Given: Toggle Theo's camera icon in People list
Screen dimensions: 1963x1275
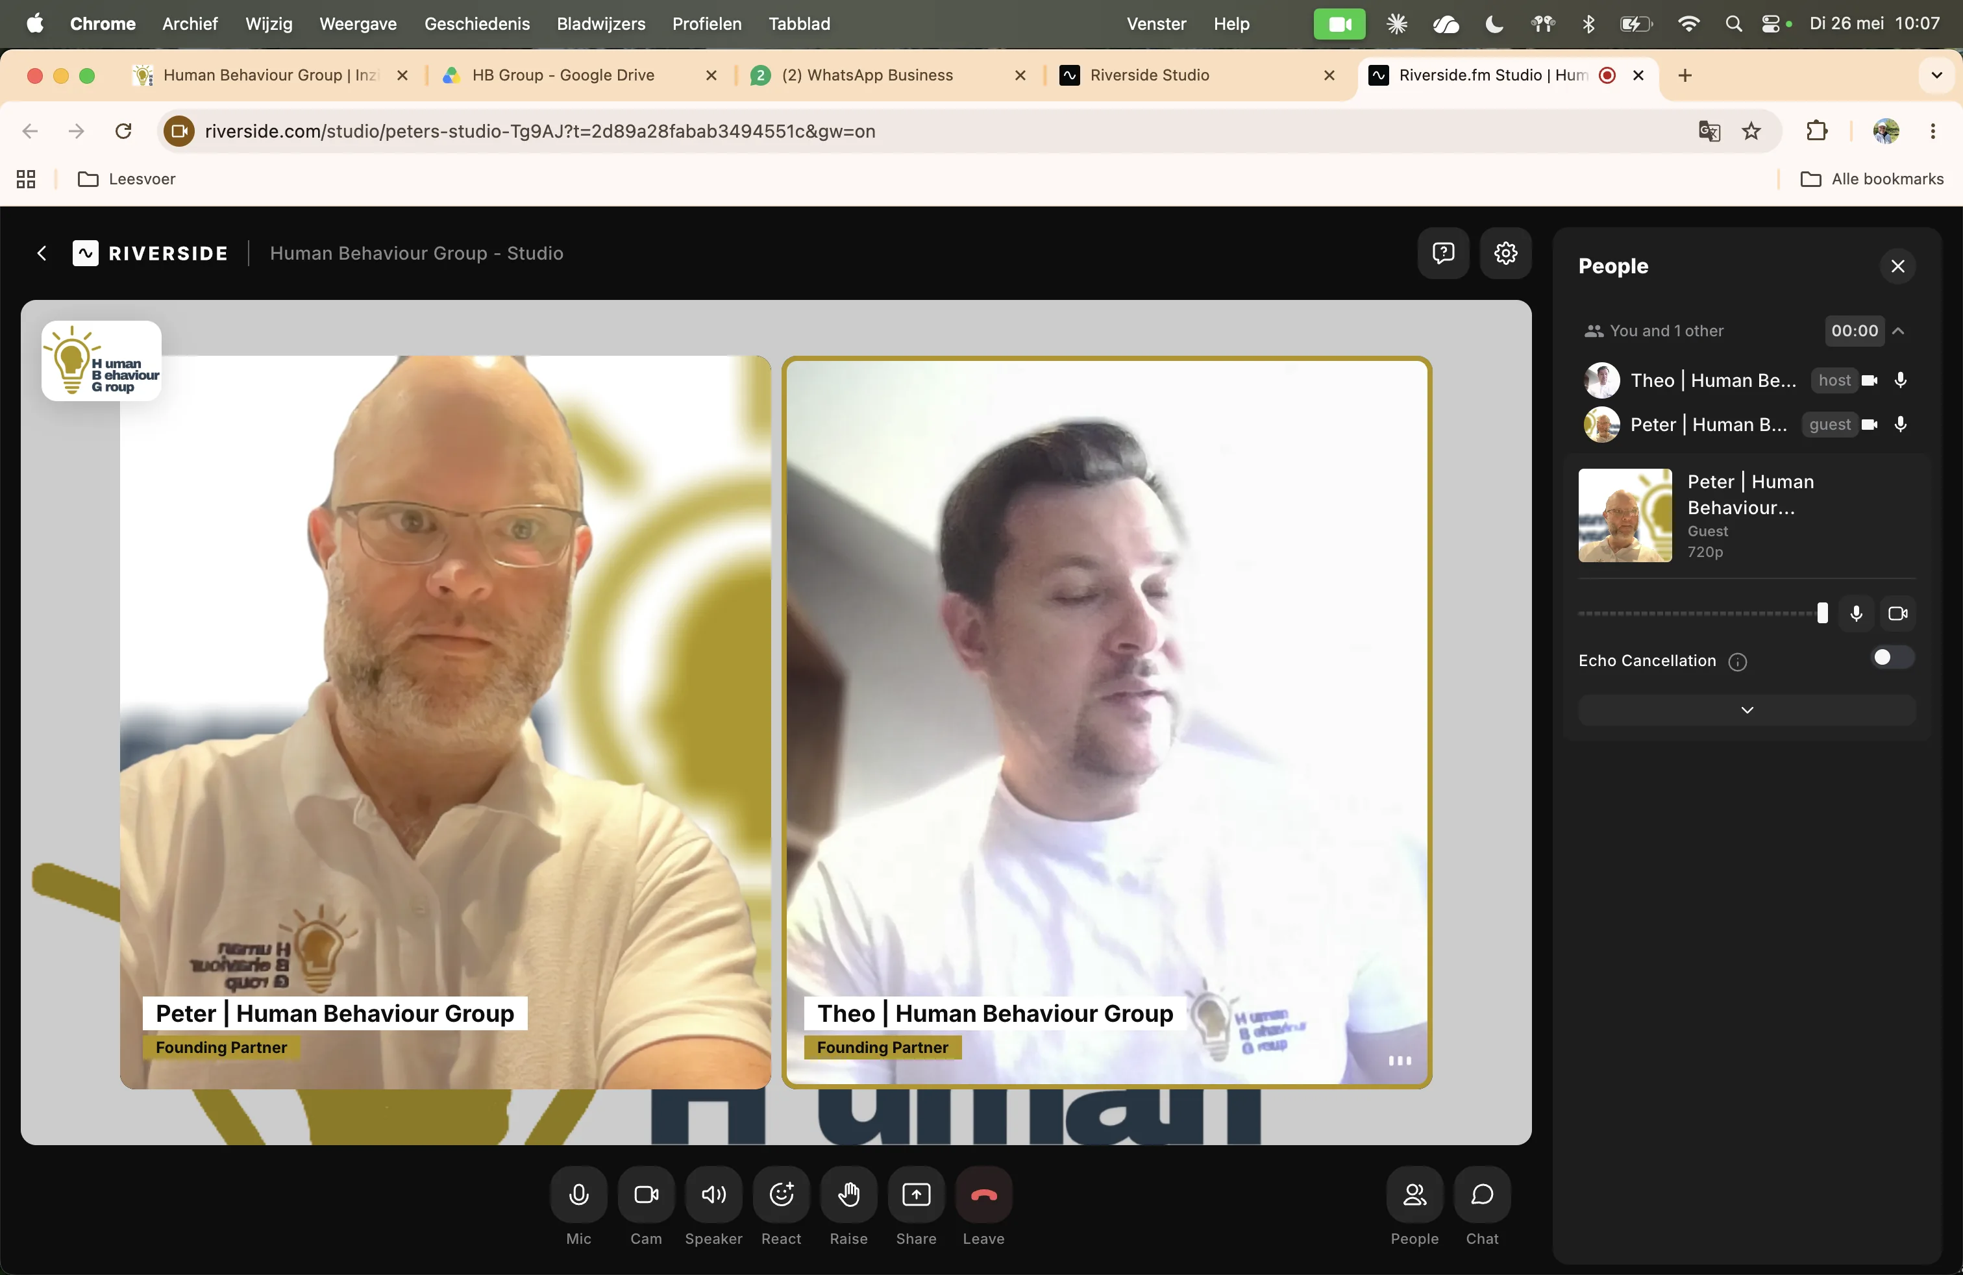Looking at the screenshot, I should pos(1870,380).
